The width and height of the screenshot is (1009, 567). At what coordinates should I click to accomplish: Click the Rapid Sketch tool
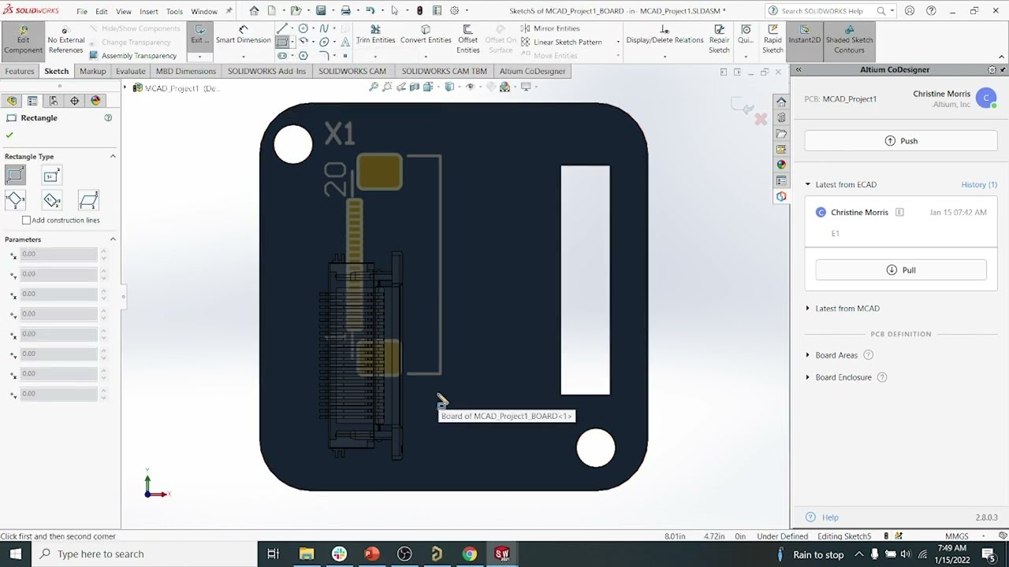(773, 39)
